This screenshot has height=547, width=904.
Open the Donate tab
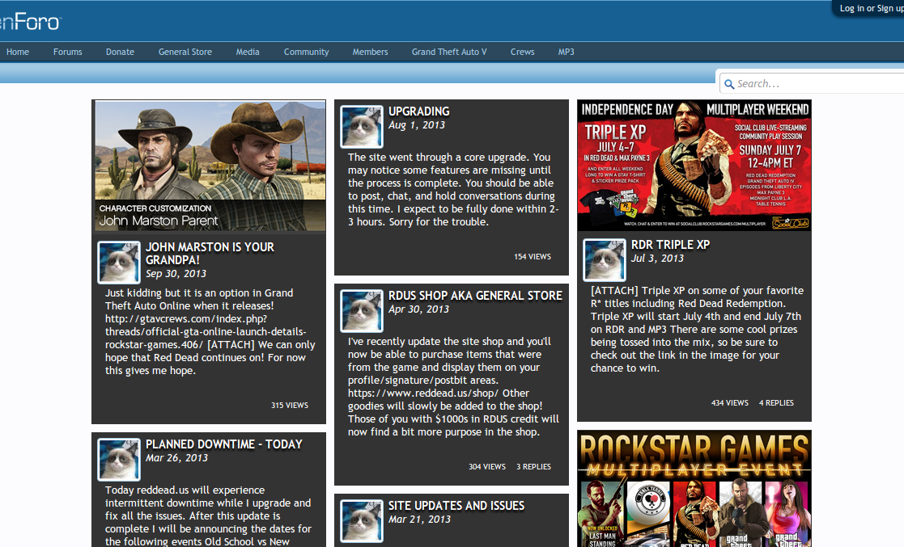click(x=120, y=52)
